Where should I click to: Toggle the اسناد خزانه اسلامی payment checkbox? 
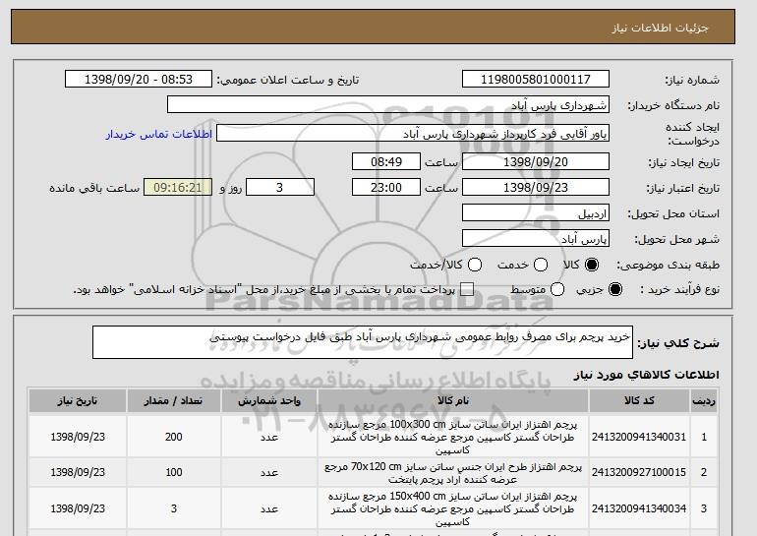click(x=467, y=289)
